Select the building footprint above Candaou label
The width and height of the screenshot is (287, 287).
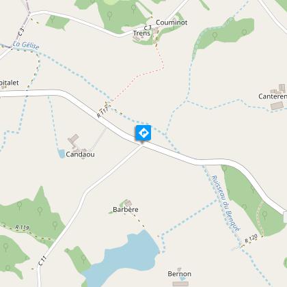pyautogui.click(x=73, y=139)
